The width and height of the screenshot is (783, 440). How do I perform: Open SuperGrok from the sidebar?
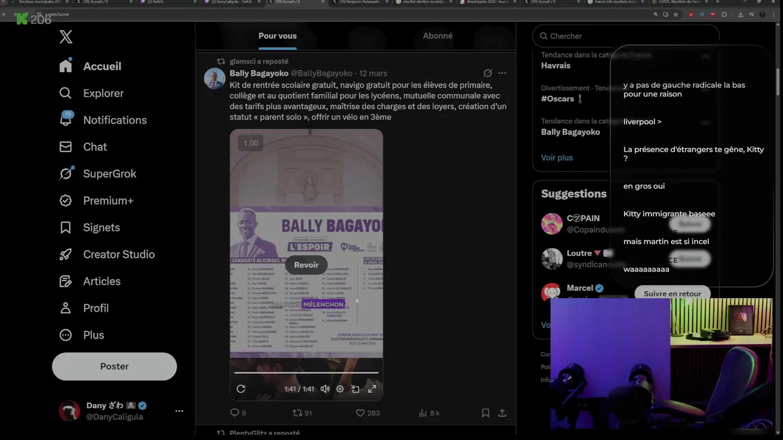click(x=98, y=174)
